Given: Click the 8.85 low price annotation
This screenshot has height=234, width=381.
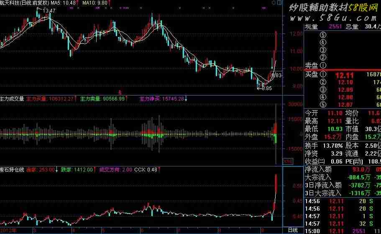Looking at the screenshot, I should 266,88.
